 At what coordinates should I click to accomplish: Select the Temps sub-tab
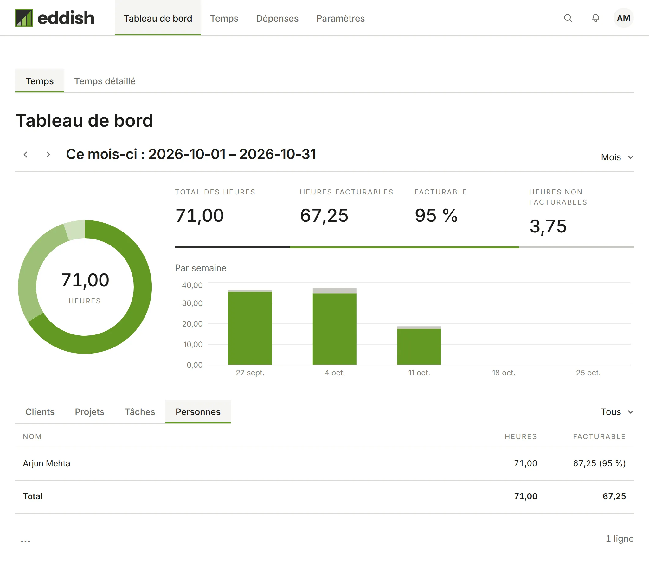click(40, 81)
